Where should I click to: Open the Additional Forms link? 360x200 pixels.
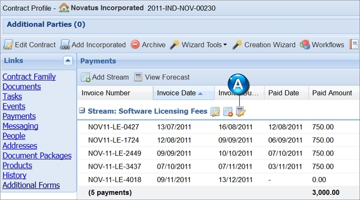pos(31,185)
